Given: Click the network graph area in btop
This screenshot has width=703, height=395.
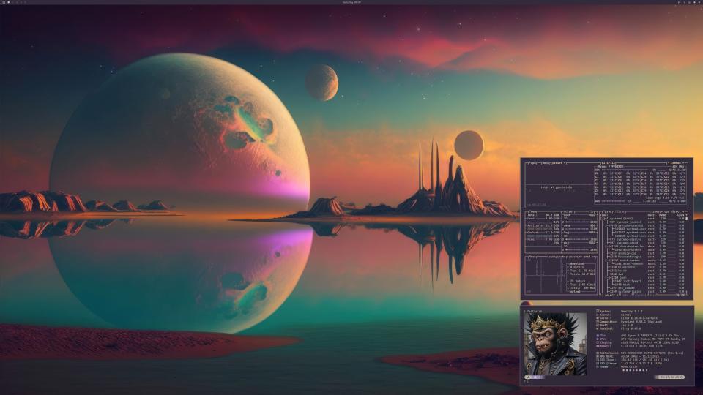Looking at the screenshot, I should 545,276.
